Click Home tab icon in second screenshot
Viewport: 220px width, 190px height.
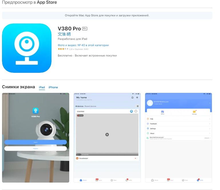[x=81, y=180]
